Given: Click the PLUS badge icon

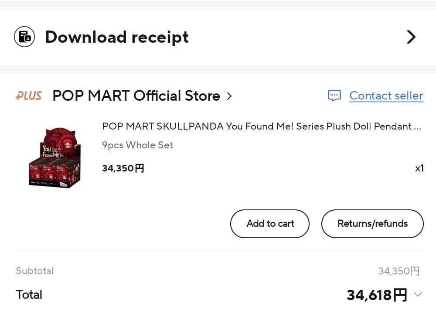Looking at the screenshot, I should [x=29, y=96].
